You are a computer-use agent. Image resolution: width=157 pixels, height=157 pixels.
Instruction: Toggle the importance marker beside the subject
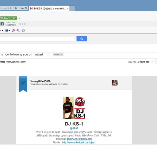click(x=48, y=55)
